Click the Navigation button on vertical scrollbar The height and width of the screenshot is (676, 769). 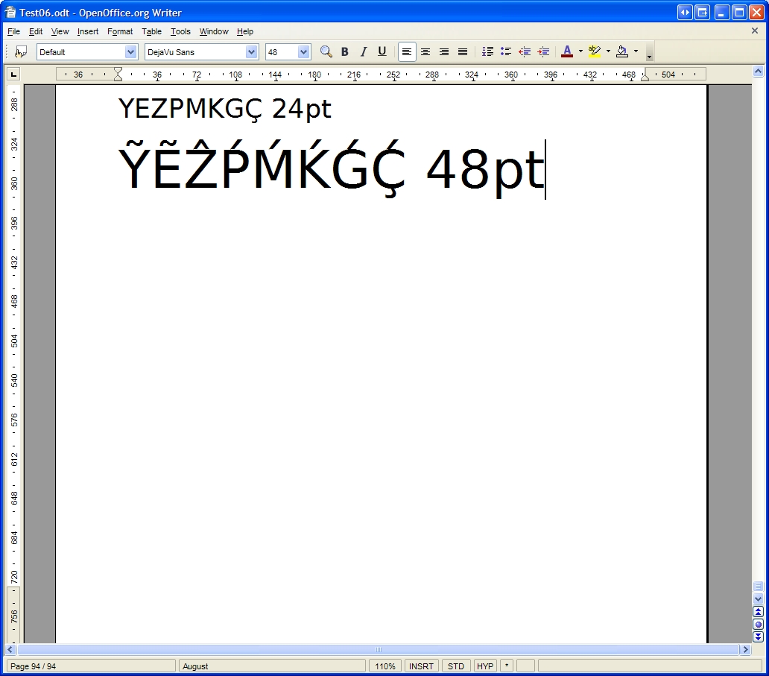point(758,624)
